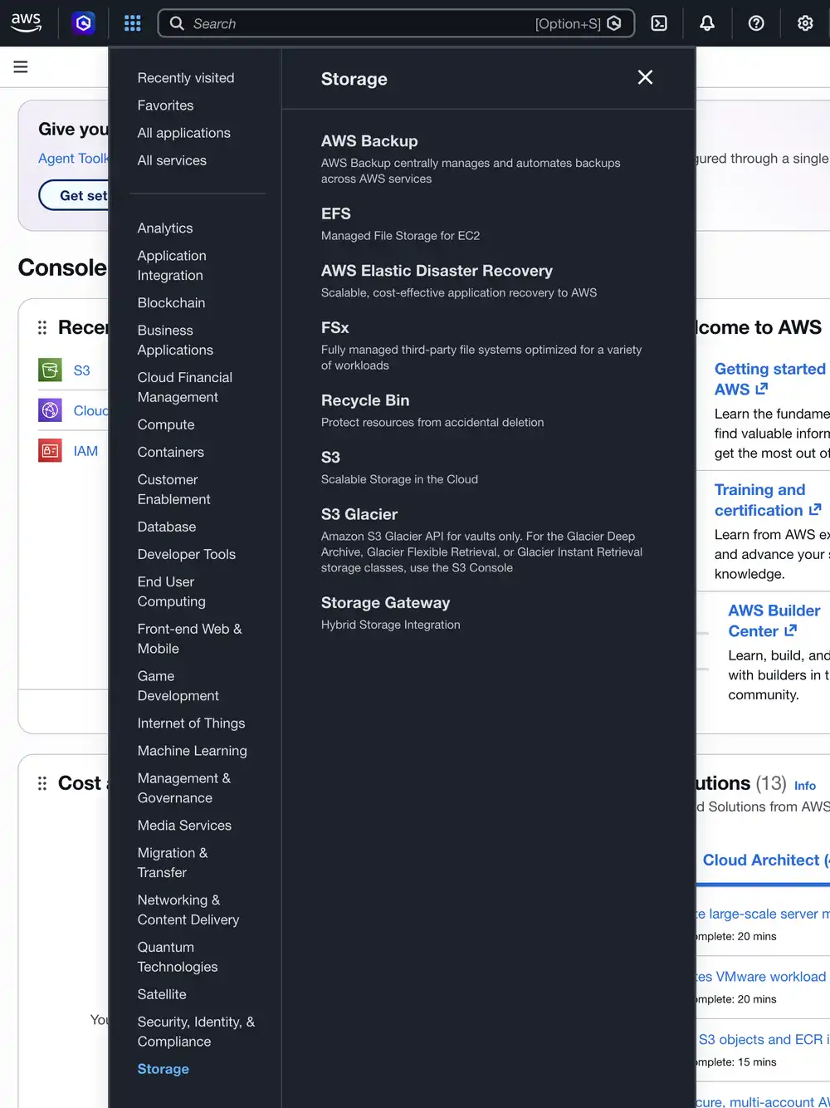Open the S3 link in Recently visited
This screenshot has height=1108, width=830.
click(81, 370)
